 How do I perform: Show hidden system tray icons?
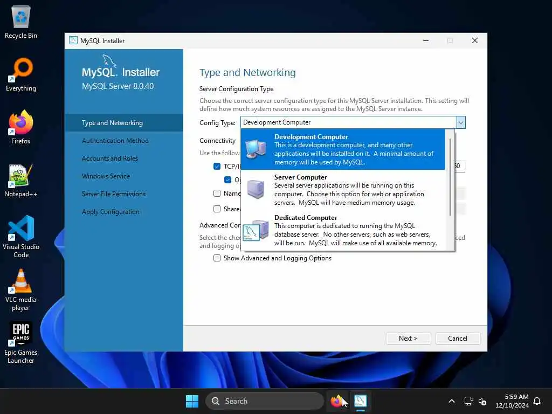tap(452, 401)
